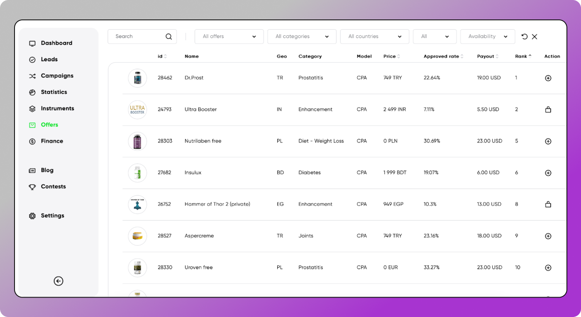This screenshot has height=317, width=581.
Task: Click the search magnifier icon
Action: click(168, 36)
